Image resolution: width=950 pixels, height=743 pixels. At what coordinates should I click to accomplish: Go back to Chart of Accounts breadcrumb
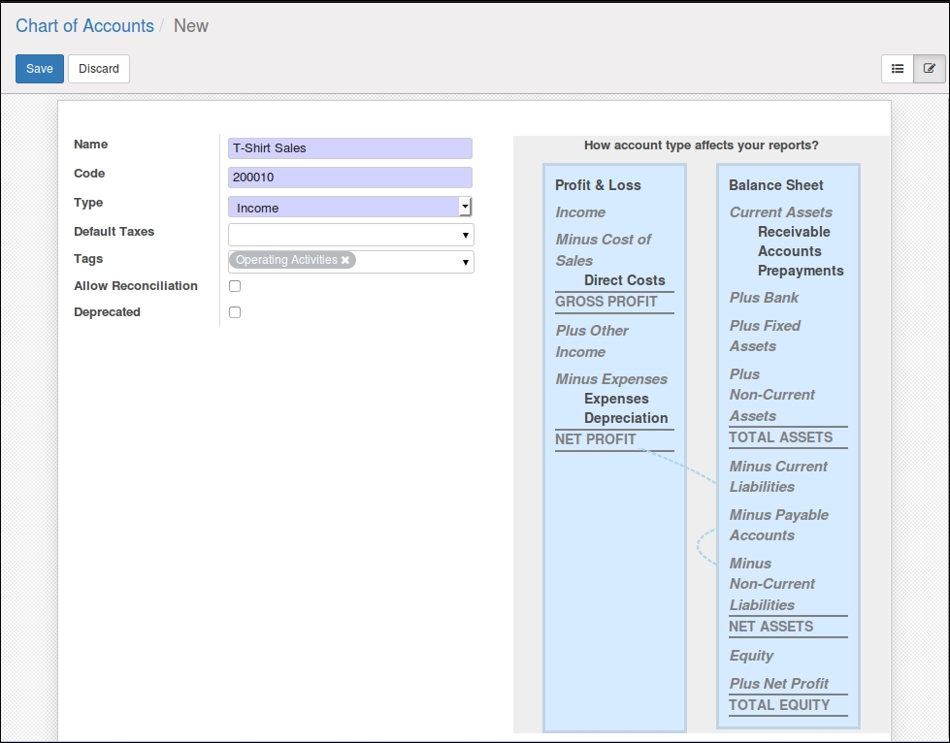pyautogui.click(x=84, y=25)
